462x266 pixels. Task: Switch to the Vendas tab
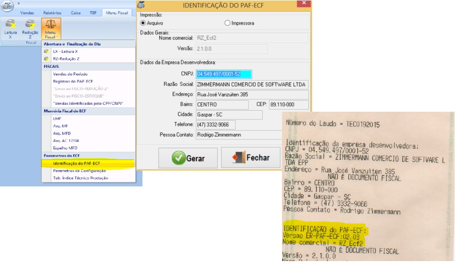(x=27, y=13)
